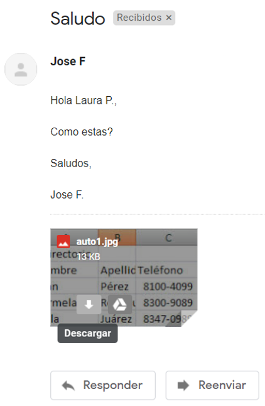
Task: Open the auto1.jpg attachment filename
Action: point(97,241)
